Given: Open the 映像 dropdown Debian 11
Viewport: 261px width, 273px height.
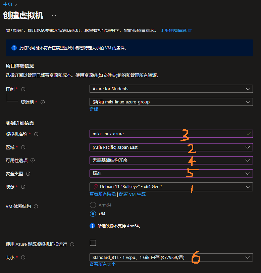Looking at the screenshot, I should click(171, 187).
